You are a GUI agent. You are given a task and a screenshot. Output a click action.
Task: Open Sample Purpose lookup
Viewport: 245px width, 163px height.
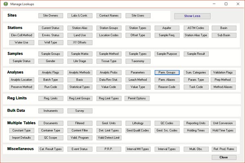(x=167, y=54)
